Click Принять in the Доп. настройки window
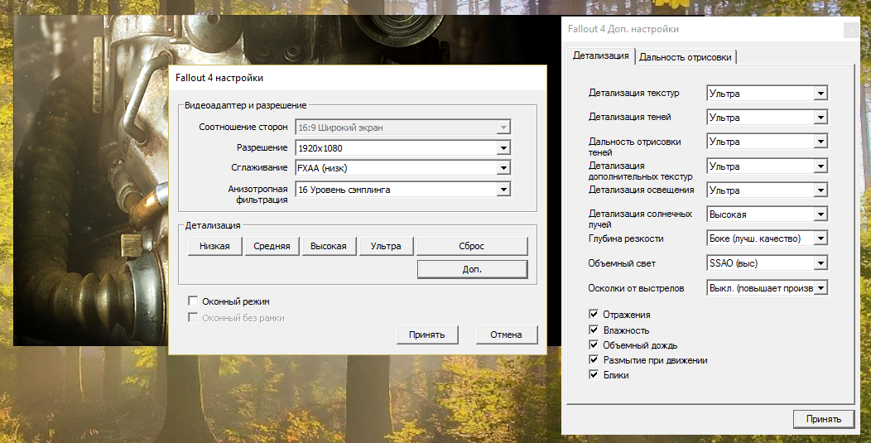The image size is (871, 443). click(823, 419)
